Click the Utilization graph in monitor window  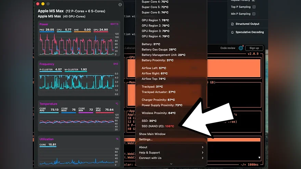(x=77, y=156)
